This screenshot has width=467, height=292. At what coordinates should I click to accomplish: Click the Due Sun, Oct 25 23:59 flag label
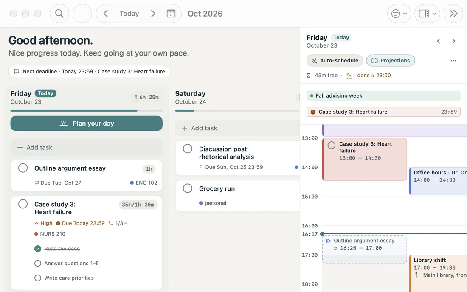(x=231, y=167)
